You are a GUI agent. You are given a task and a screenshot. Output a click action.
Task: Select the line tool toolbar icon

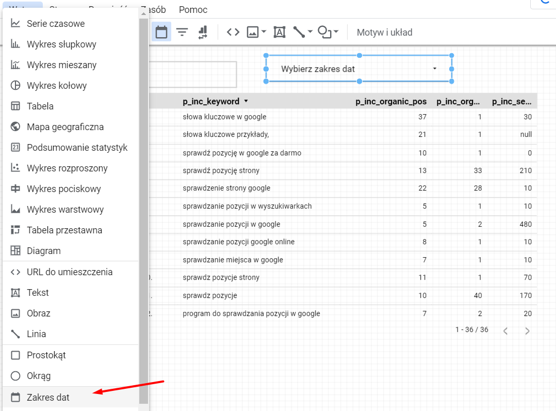(x=299, y=33)
